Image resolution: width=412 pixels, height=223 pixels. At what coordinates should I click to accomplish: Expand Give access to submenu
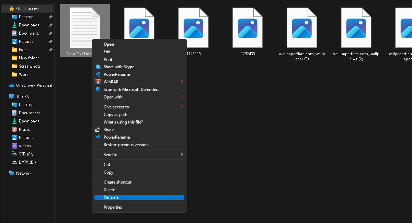point(182,107)
